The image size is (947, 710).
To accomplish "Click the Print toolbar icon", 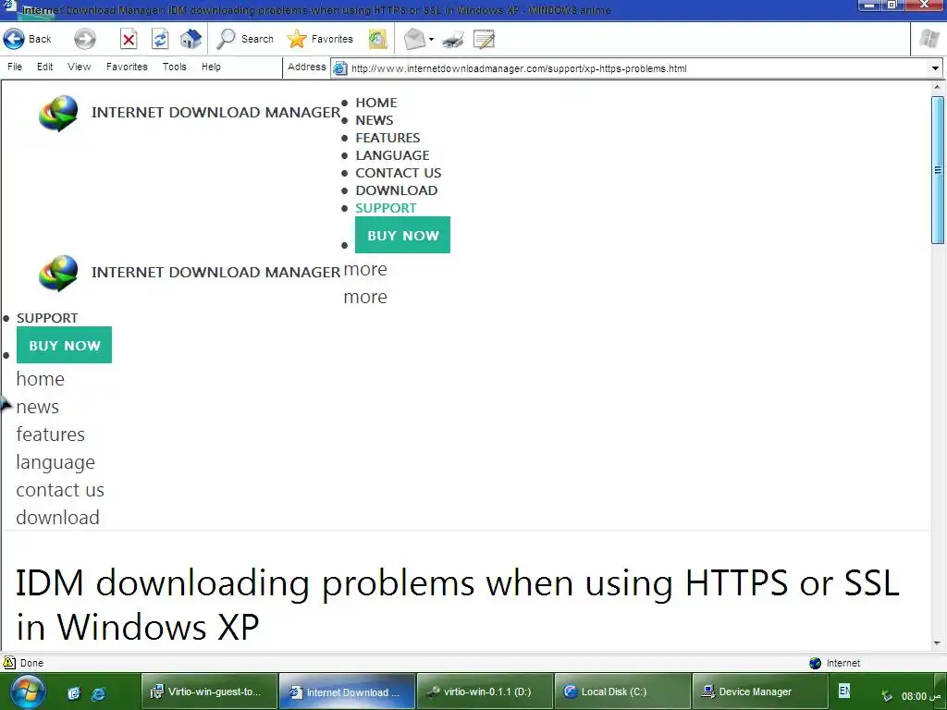I will [453, 40].
